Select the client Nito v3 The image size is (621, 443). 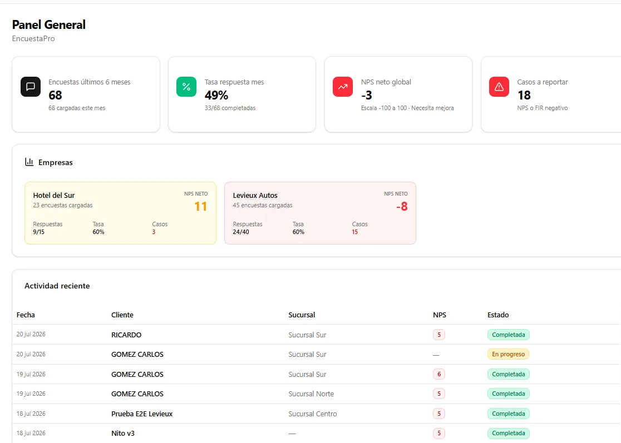point(123,434)
